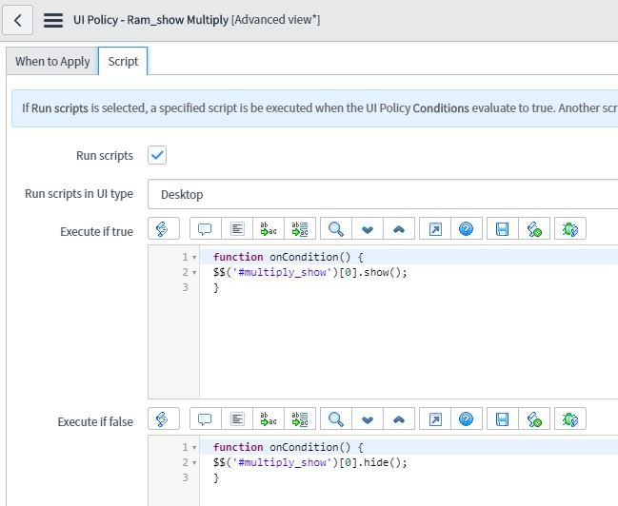The image size is (618, 506).
Task: Click comment icon in Execute if true toolbar
Action: (206, 229)
